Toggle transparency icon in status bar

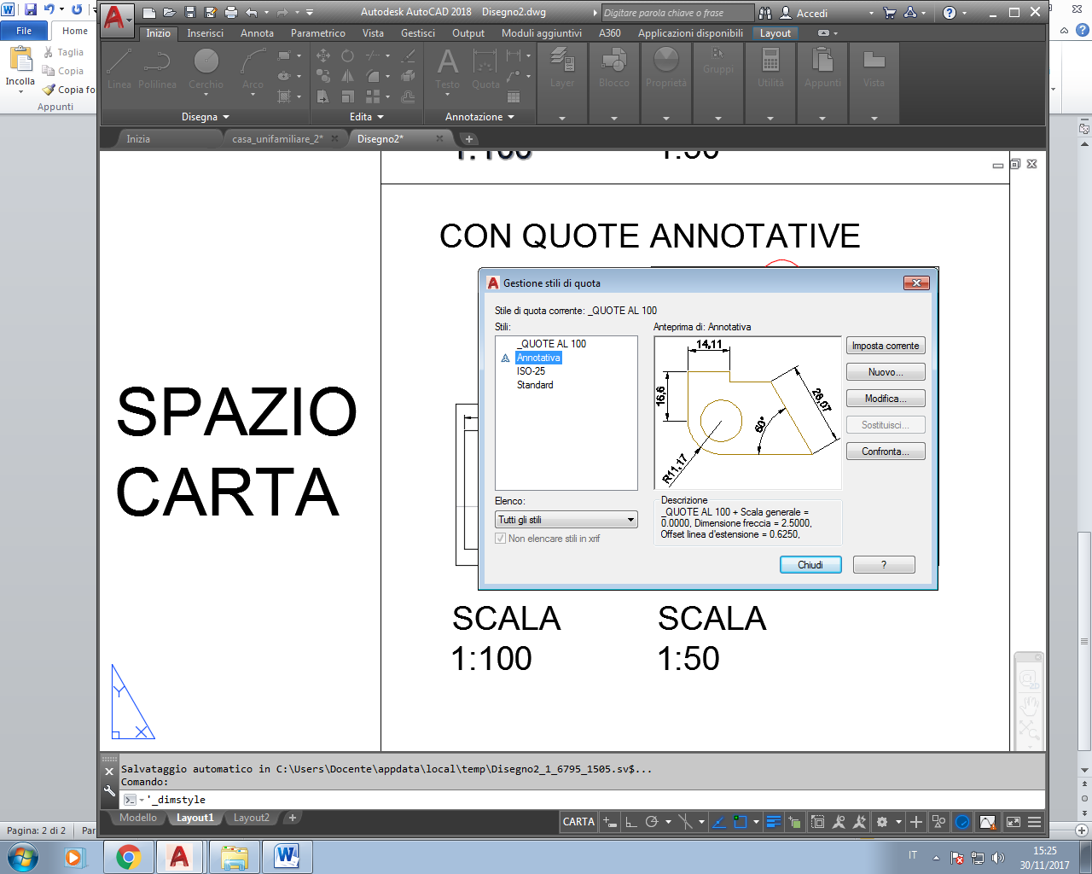coord(795,822)
